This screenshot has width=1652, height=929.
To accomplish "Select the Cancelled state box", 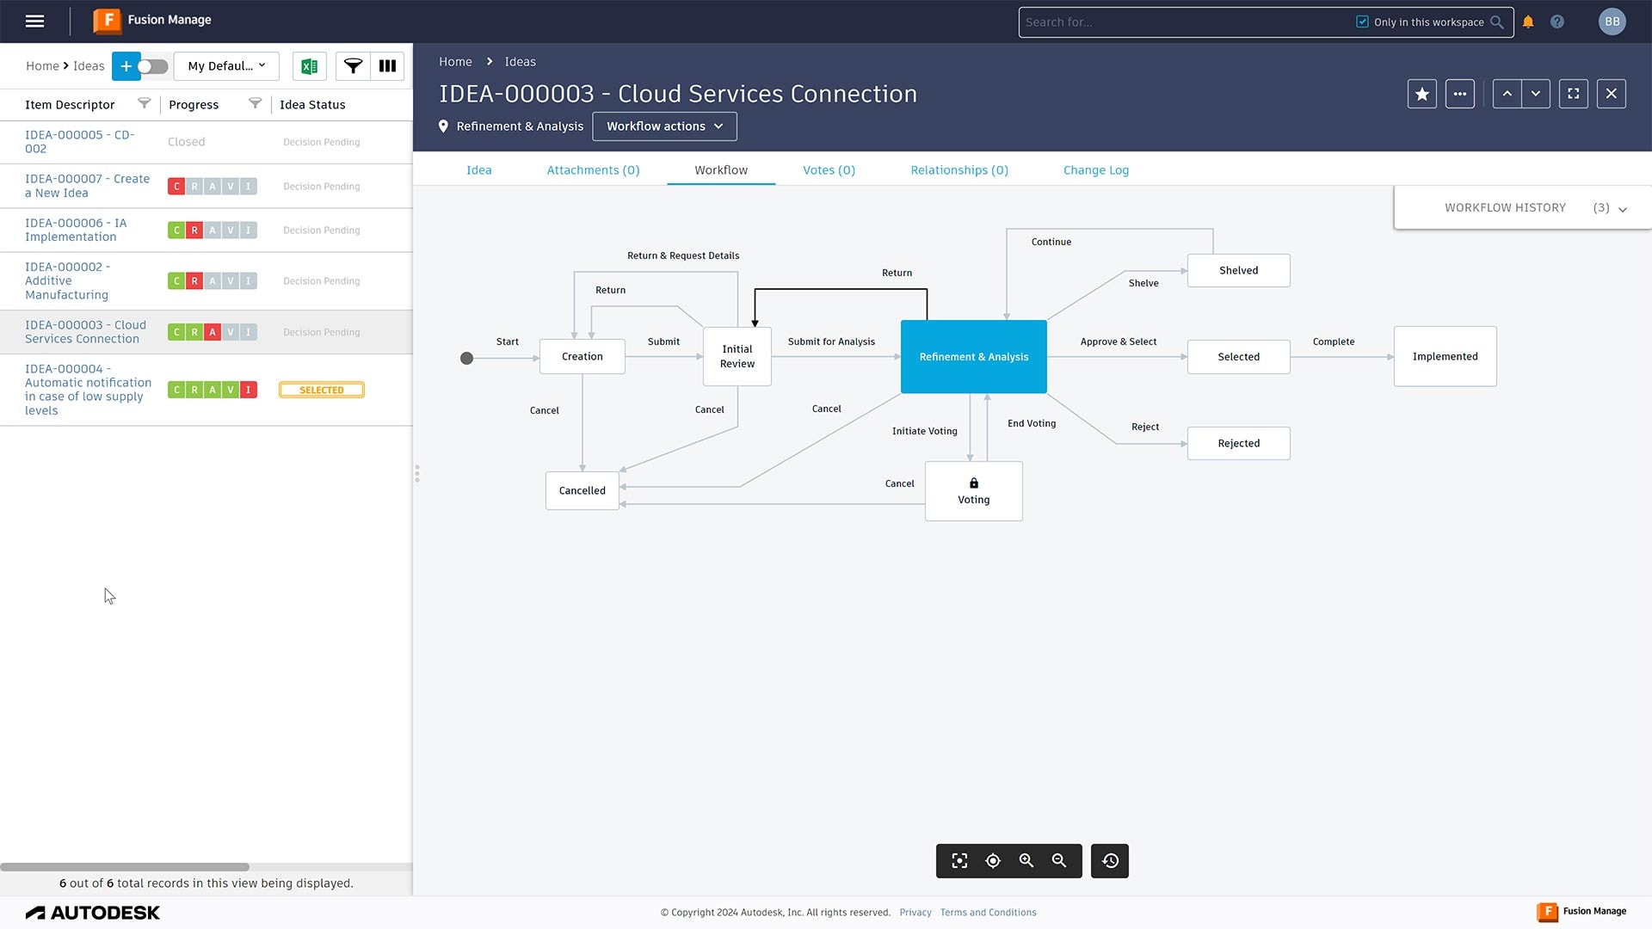I will (x=583, y=490).
